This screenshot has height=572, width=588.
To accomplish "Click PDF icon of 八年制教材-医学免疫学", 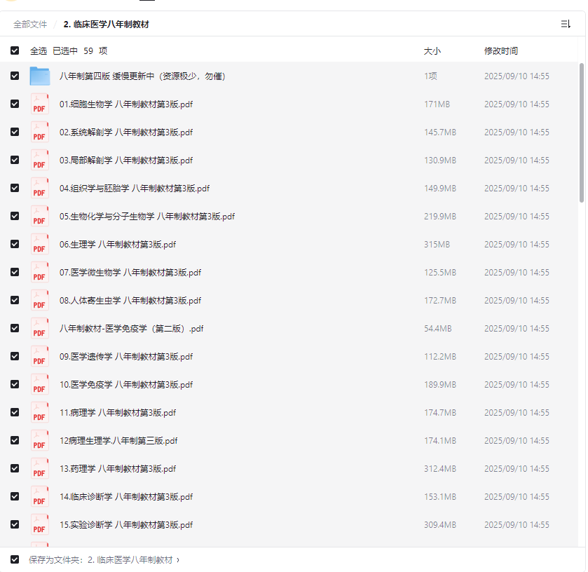I will click(40, 328).
